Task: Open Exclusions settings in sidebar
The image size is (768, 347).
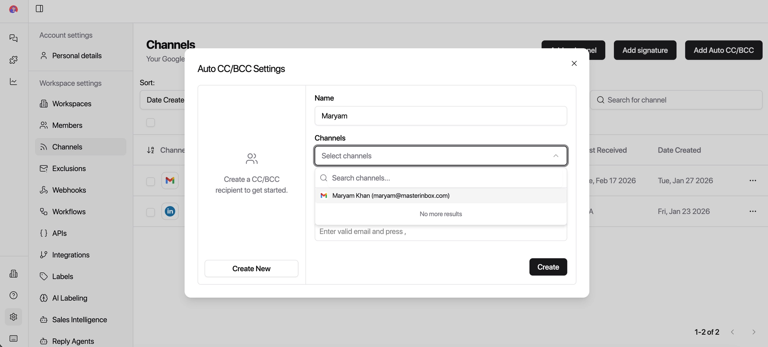Action: point(69,168)
